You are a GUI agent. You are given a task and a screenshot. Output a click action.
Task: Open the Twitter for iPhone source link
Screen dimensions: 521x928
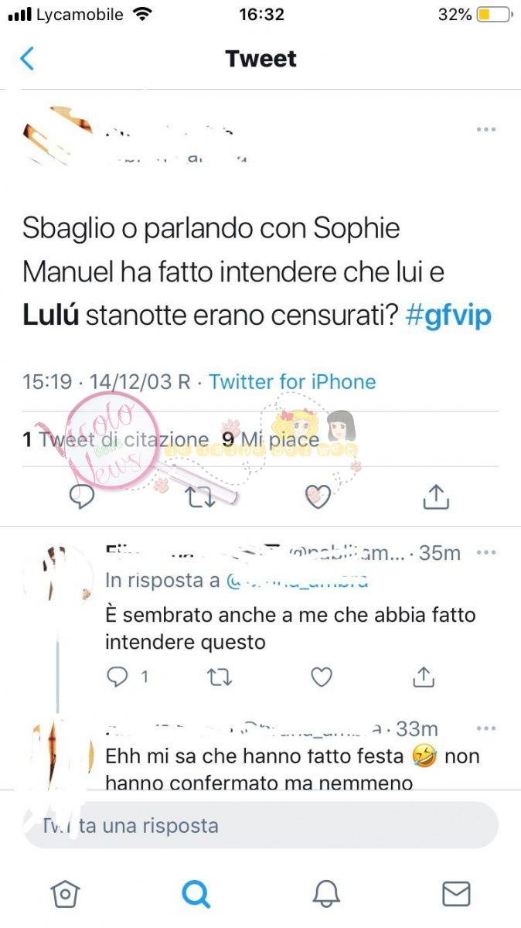tap(292, 381)
